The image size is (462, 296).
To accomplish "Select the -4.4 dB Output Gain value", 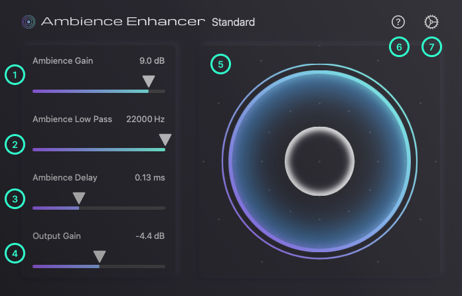I will [x=149, y=236].
